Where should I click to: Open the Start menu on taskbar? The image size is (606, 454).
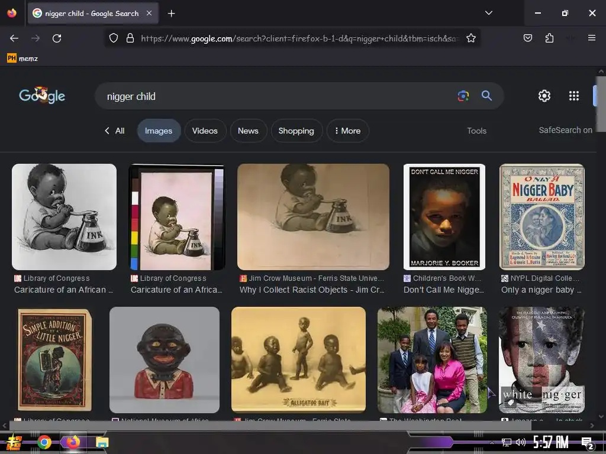[14, 442]
